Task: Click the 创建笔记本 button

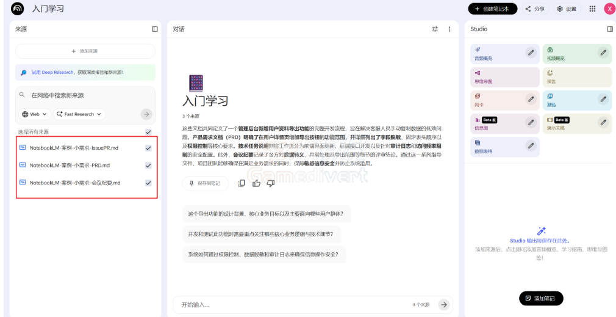Action: (493, 9)
